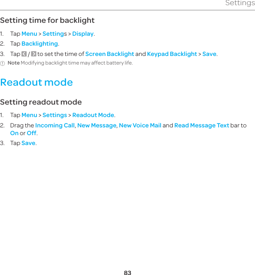The width and height of the screenshot is (255, 275).
Task: Select the Keypad Backlight text
Action: pyautogui.click(x=172, y=54)
